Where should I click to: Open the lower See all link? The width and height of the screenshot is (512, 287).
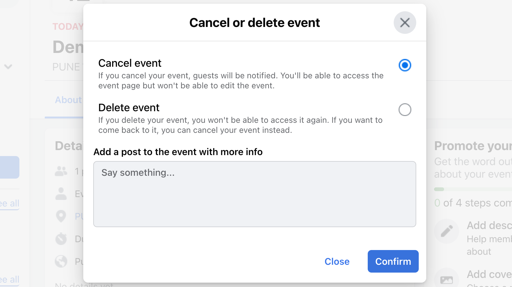(x=9, y=279)
